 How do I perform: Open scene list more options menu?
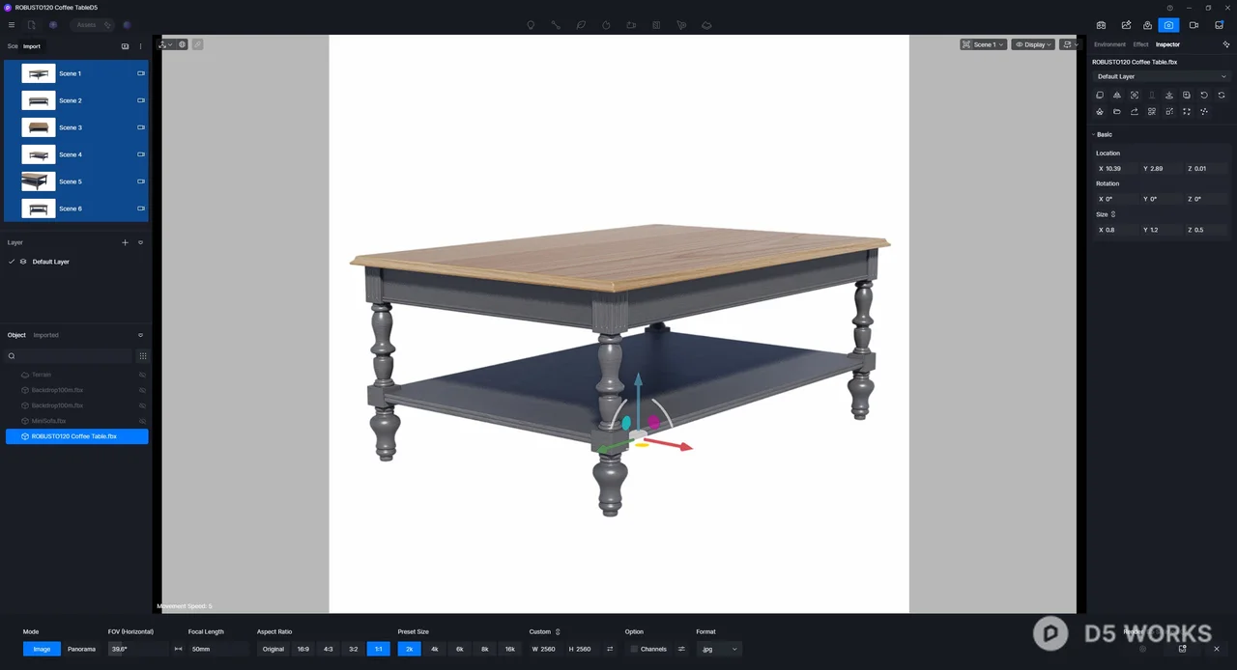tap(141, 46)
